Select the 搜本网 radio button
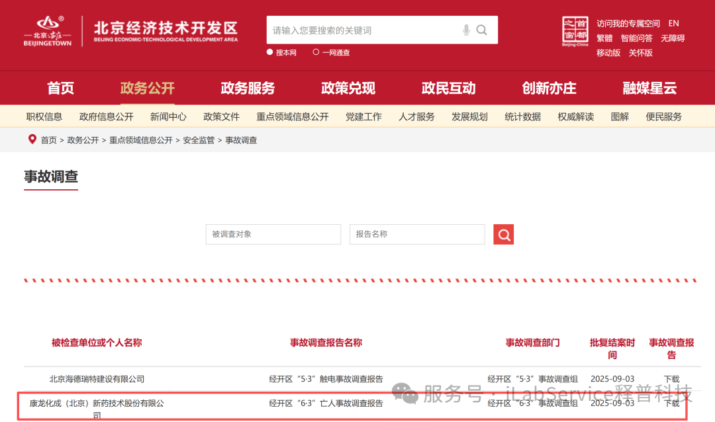715x422 pixels. [270, 52]
